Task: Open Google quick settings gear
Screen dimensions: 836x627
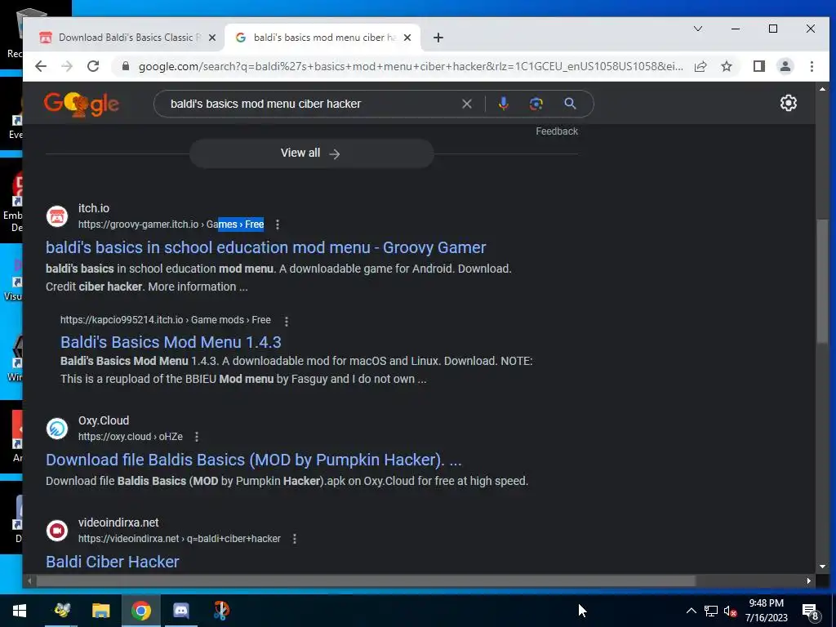Action: point(788,103)
